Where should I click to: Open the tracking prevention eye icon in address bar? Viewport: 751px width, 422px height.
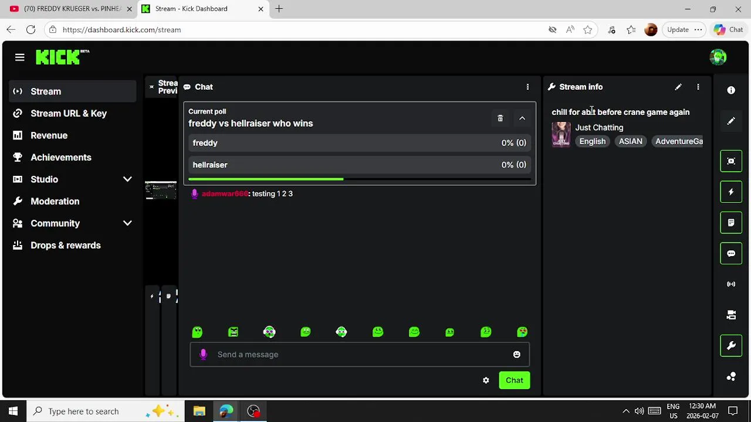click(552, 29)
